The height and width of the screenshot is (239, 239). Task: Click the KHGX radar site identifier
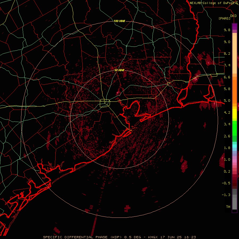click(153, 237)
